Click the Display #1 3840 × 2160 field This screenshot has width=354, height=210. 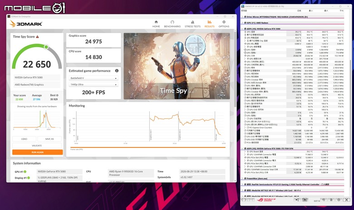pyautogui.click(x=59, y=179)
